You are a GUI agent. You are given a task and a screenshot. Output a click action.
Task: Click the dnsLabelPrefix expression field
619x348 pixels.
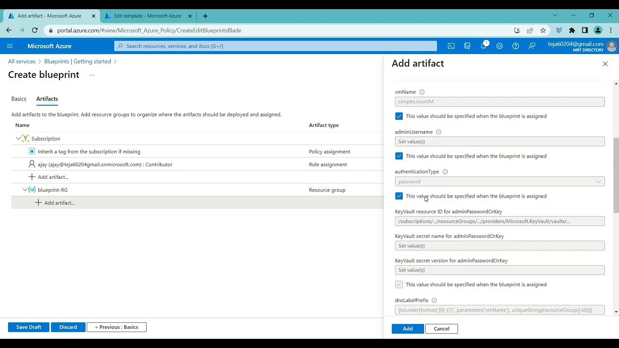tap(500, 310)
